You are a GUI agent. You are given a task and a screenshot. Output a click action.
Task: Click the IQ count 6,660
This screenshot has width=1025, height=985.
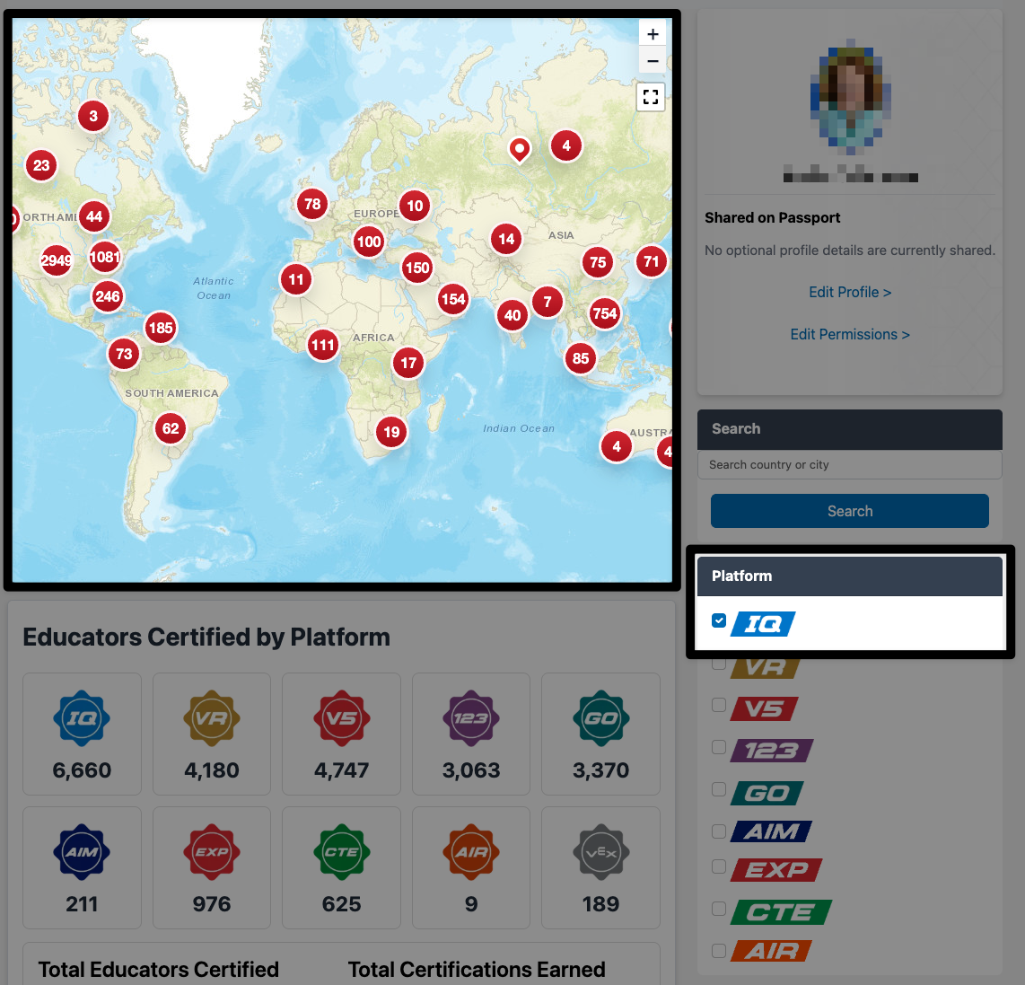click(82, 770)
